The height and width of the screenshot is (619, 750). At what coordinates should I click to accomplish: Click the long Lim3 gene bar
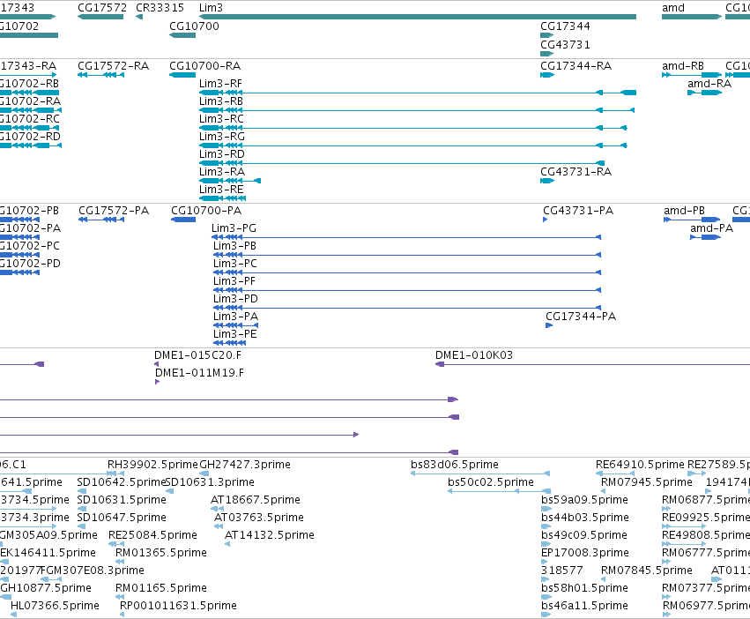pyautogui.click(x=418, y=17)
